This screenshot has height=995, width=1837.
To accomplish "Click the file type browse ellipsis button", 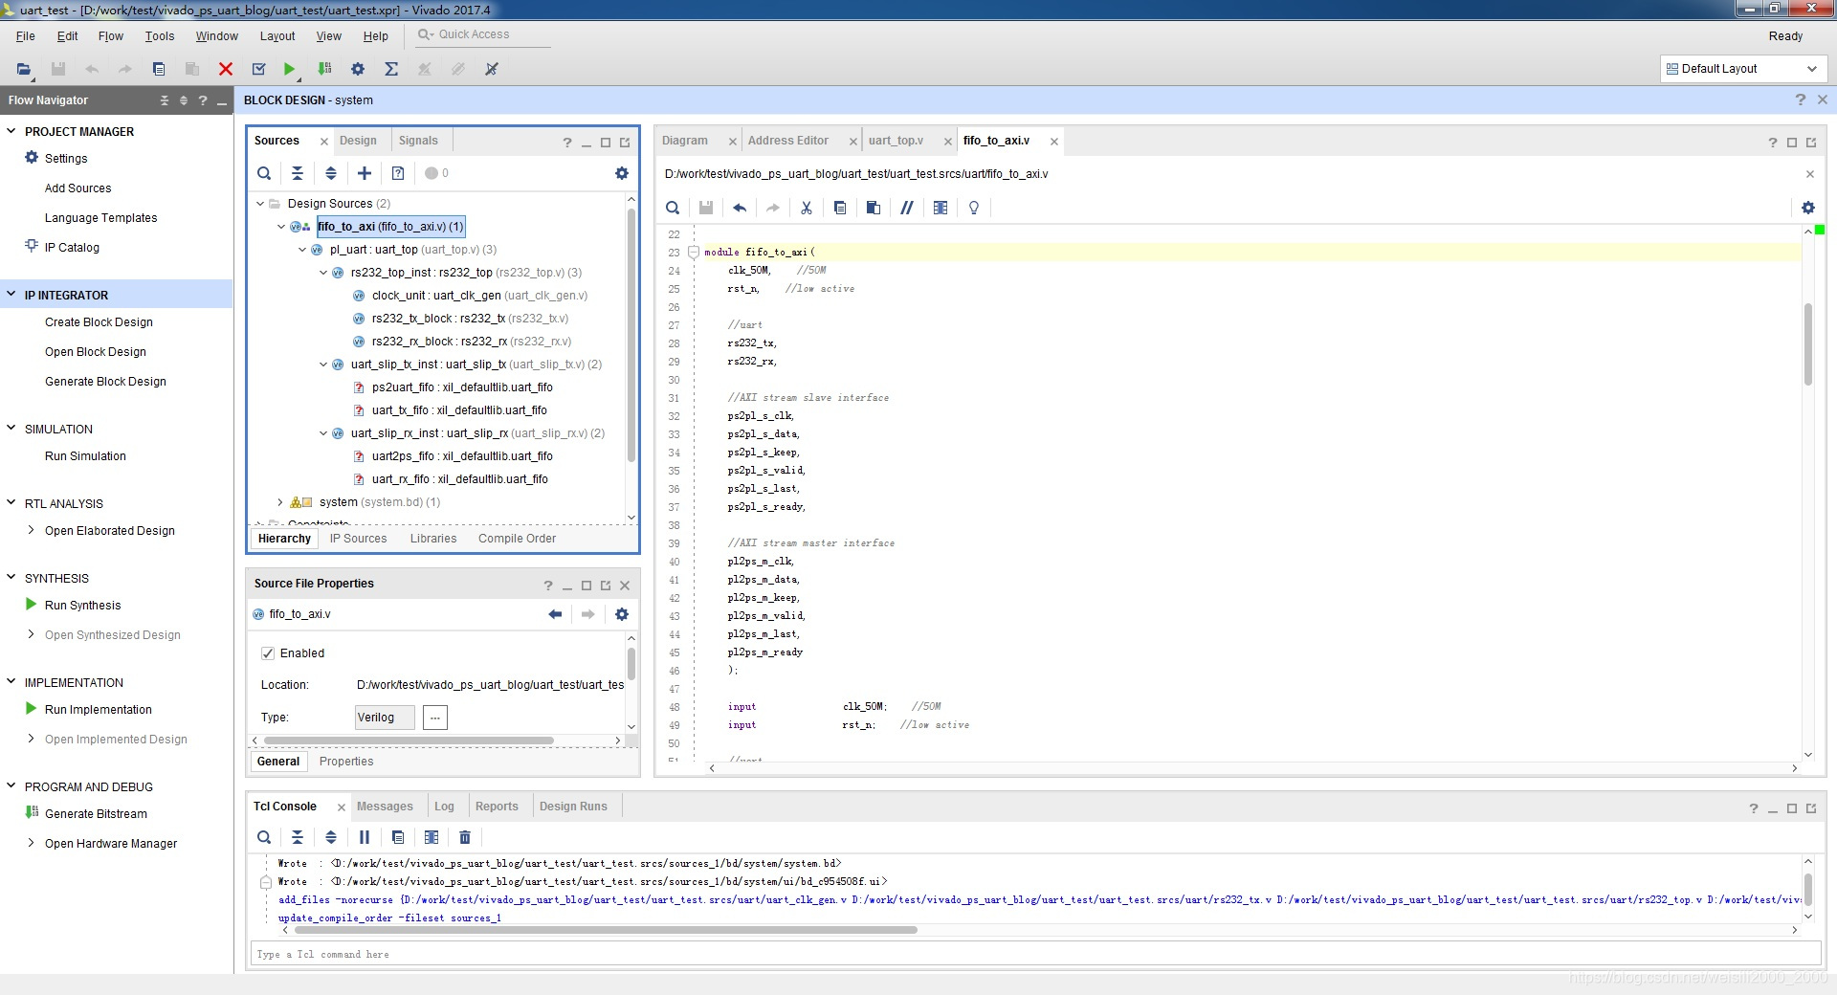I will (435, 718).
